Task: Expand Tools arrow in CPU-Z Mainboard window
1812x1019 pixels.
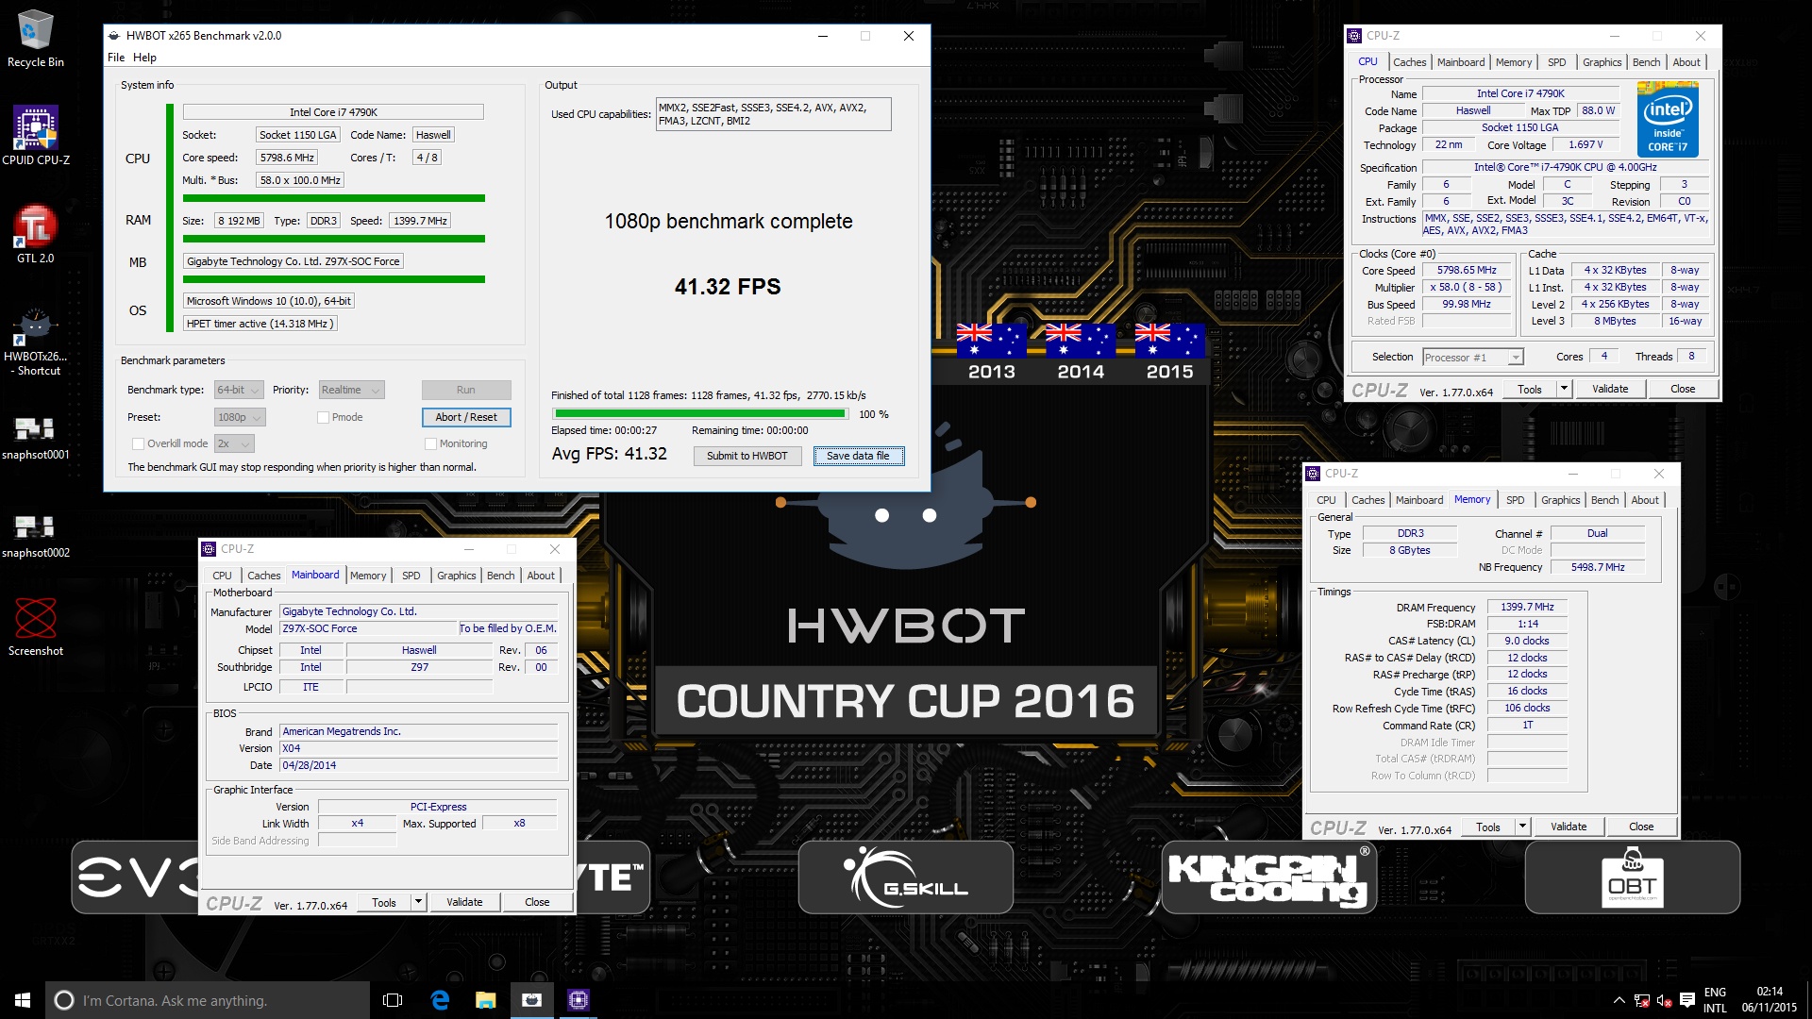Action: click(418, 902)
